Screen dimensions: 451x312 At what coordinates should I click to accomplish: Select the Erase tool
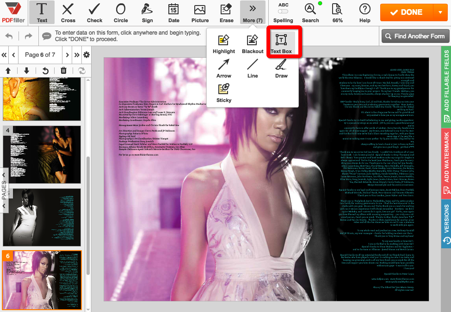click(226, 12)
